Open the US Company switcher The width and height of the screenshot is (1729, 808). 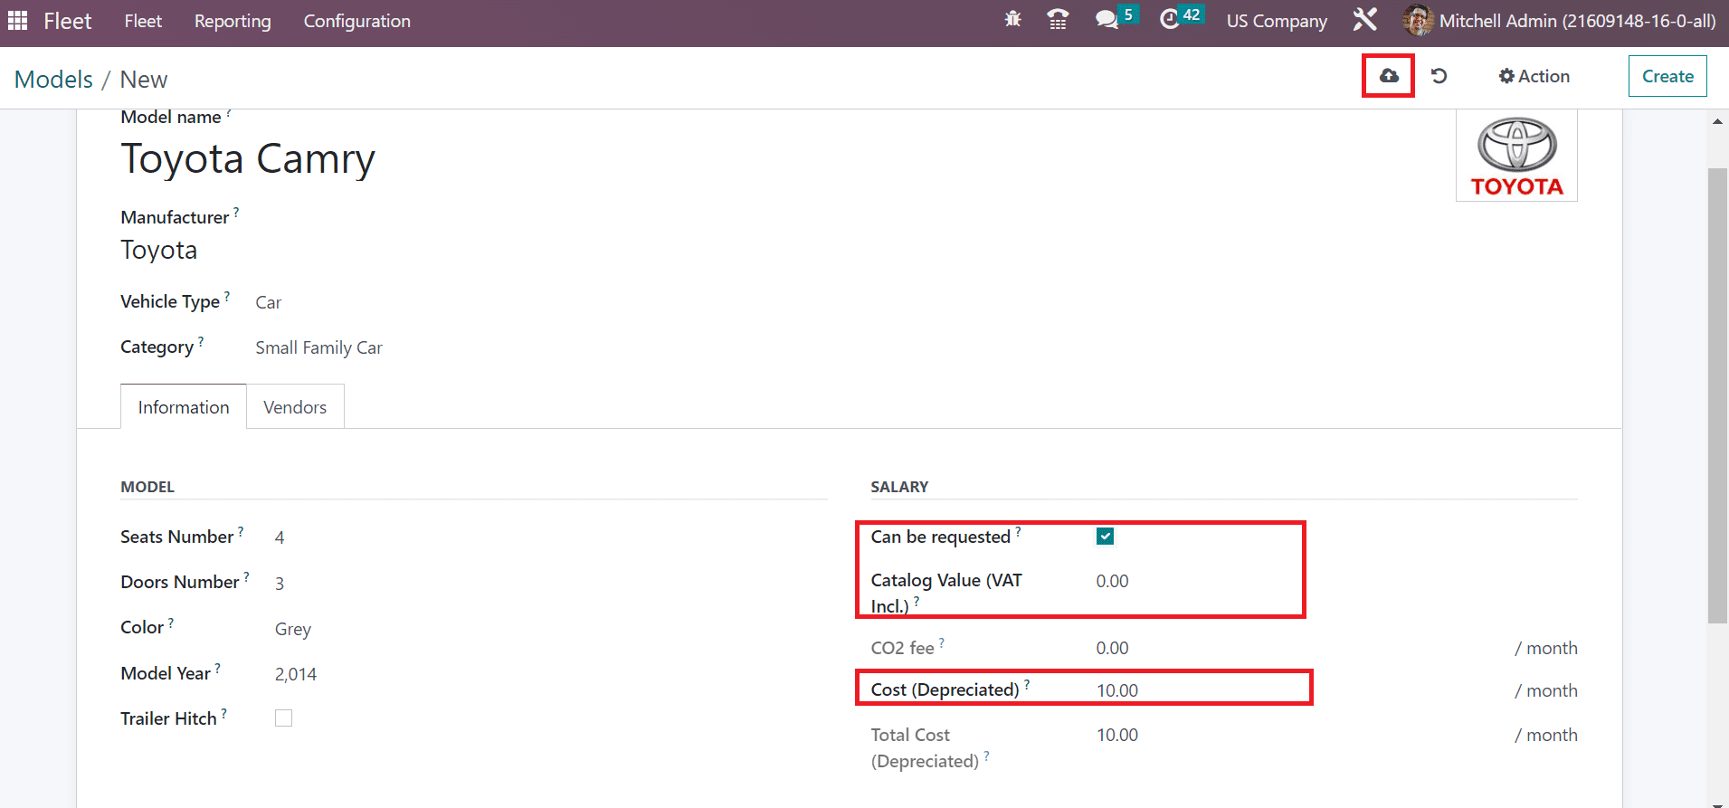point(1277,21)
